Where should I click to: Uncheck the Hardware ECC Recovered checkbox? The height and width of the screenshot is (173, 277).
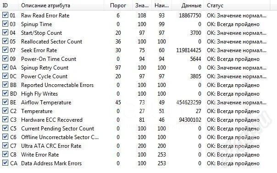click(x=5, y=119)
